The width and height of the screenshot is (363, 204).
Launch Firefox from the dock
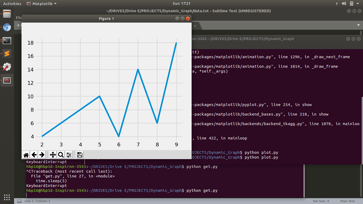pyautogui.click(x=6, y=27)
